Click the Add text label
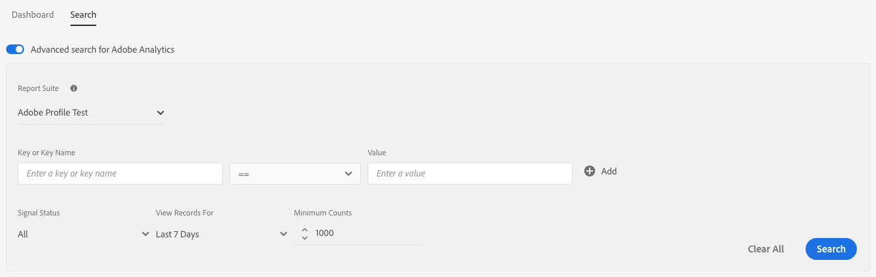Image resolution: width=876 pixels, height=277 pixels. [609, 172]
